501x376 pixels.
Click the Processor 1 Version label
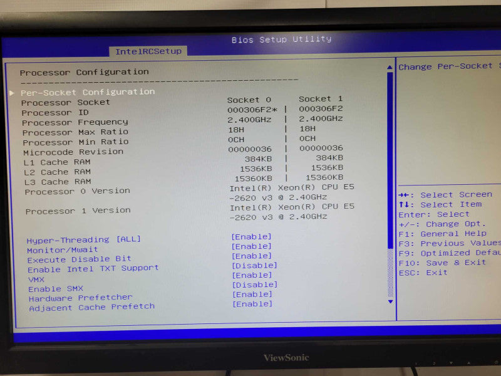click(78, 211)
